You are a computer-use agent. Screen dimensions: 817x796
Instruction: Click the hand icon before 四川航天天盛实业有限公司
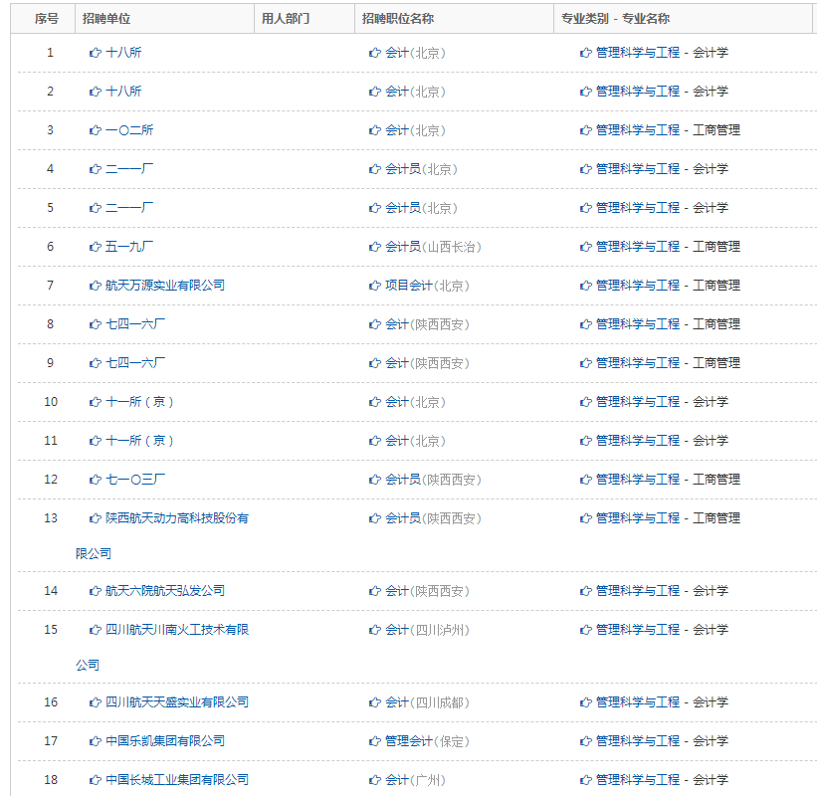pos(95,702)
